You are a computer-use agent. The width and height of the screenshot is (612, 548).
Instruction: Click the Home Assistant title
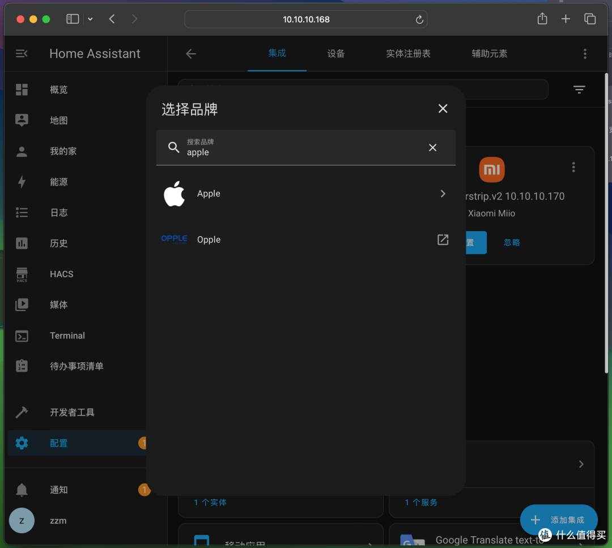(x=95, y=53)
